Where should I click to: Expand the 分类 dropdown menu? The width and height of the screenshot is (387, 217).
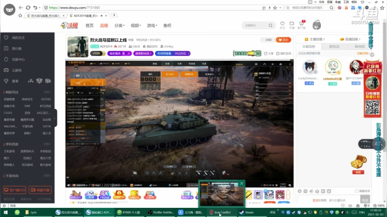point(119,25)
